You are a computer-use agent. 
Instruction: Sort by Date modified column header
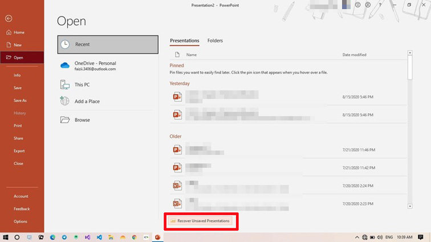coord(354,55)
